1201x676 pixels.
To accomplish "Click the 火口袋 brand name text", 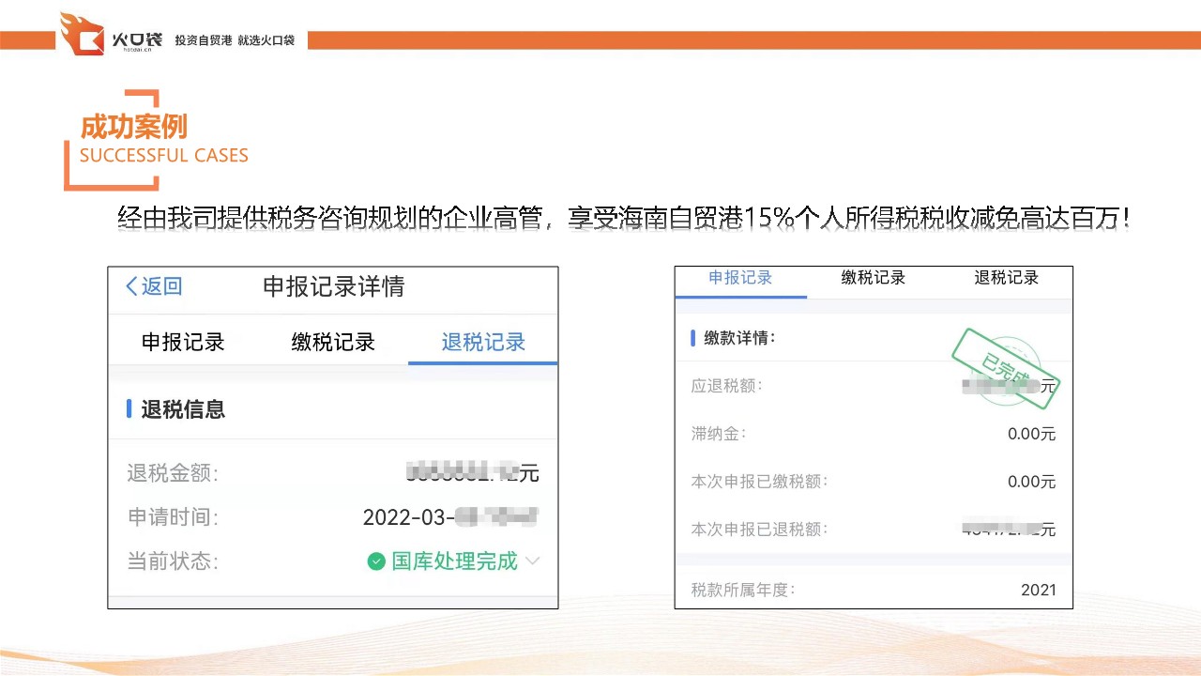I will [x=137, y=39].
